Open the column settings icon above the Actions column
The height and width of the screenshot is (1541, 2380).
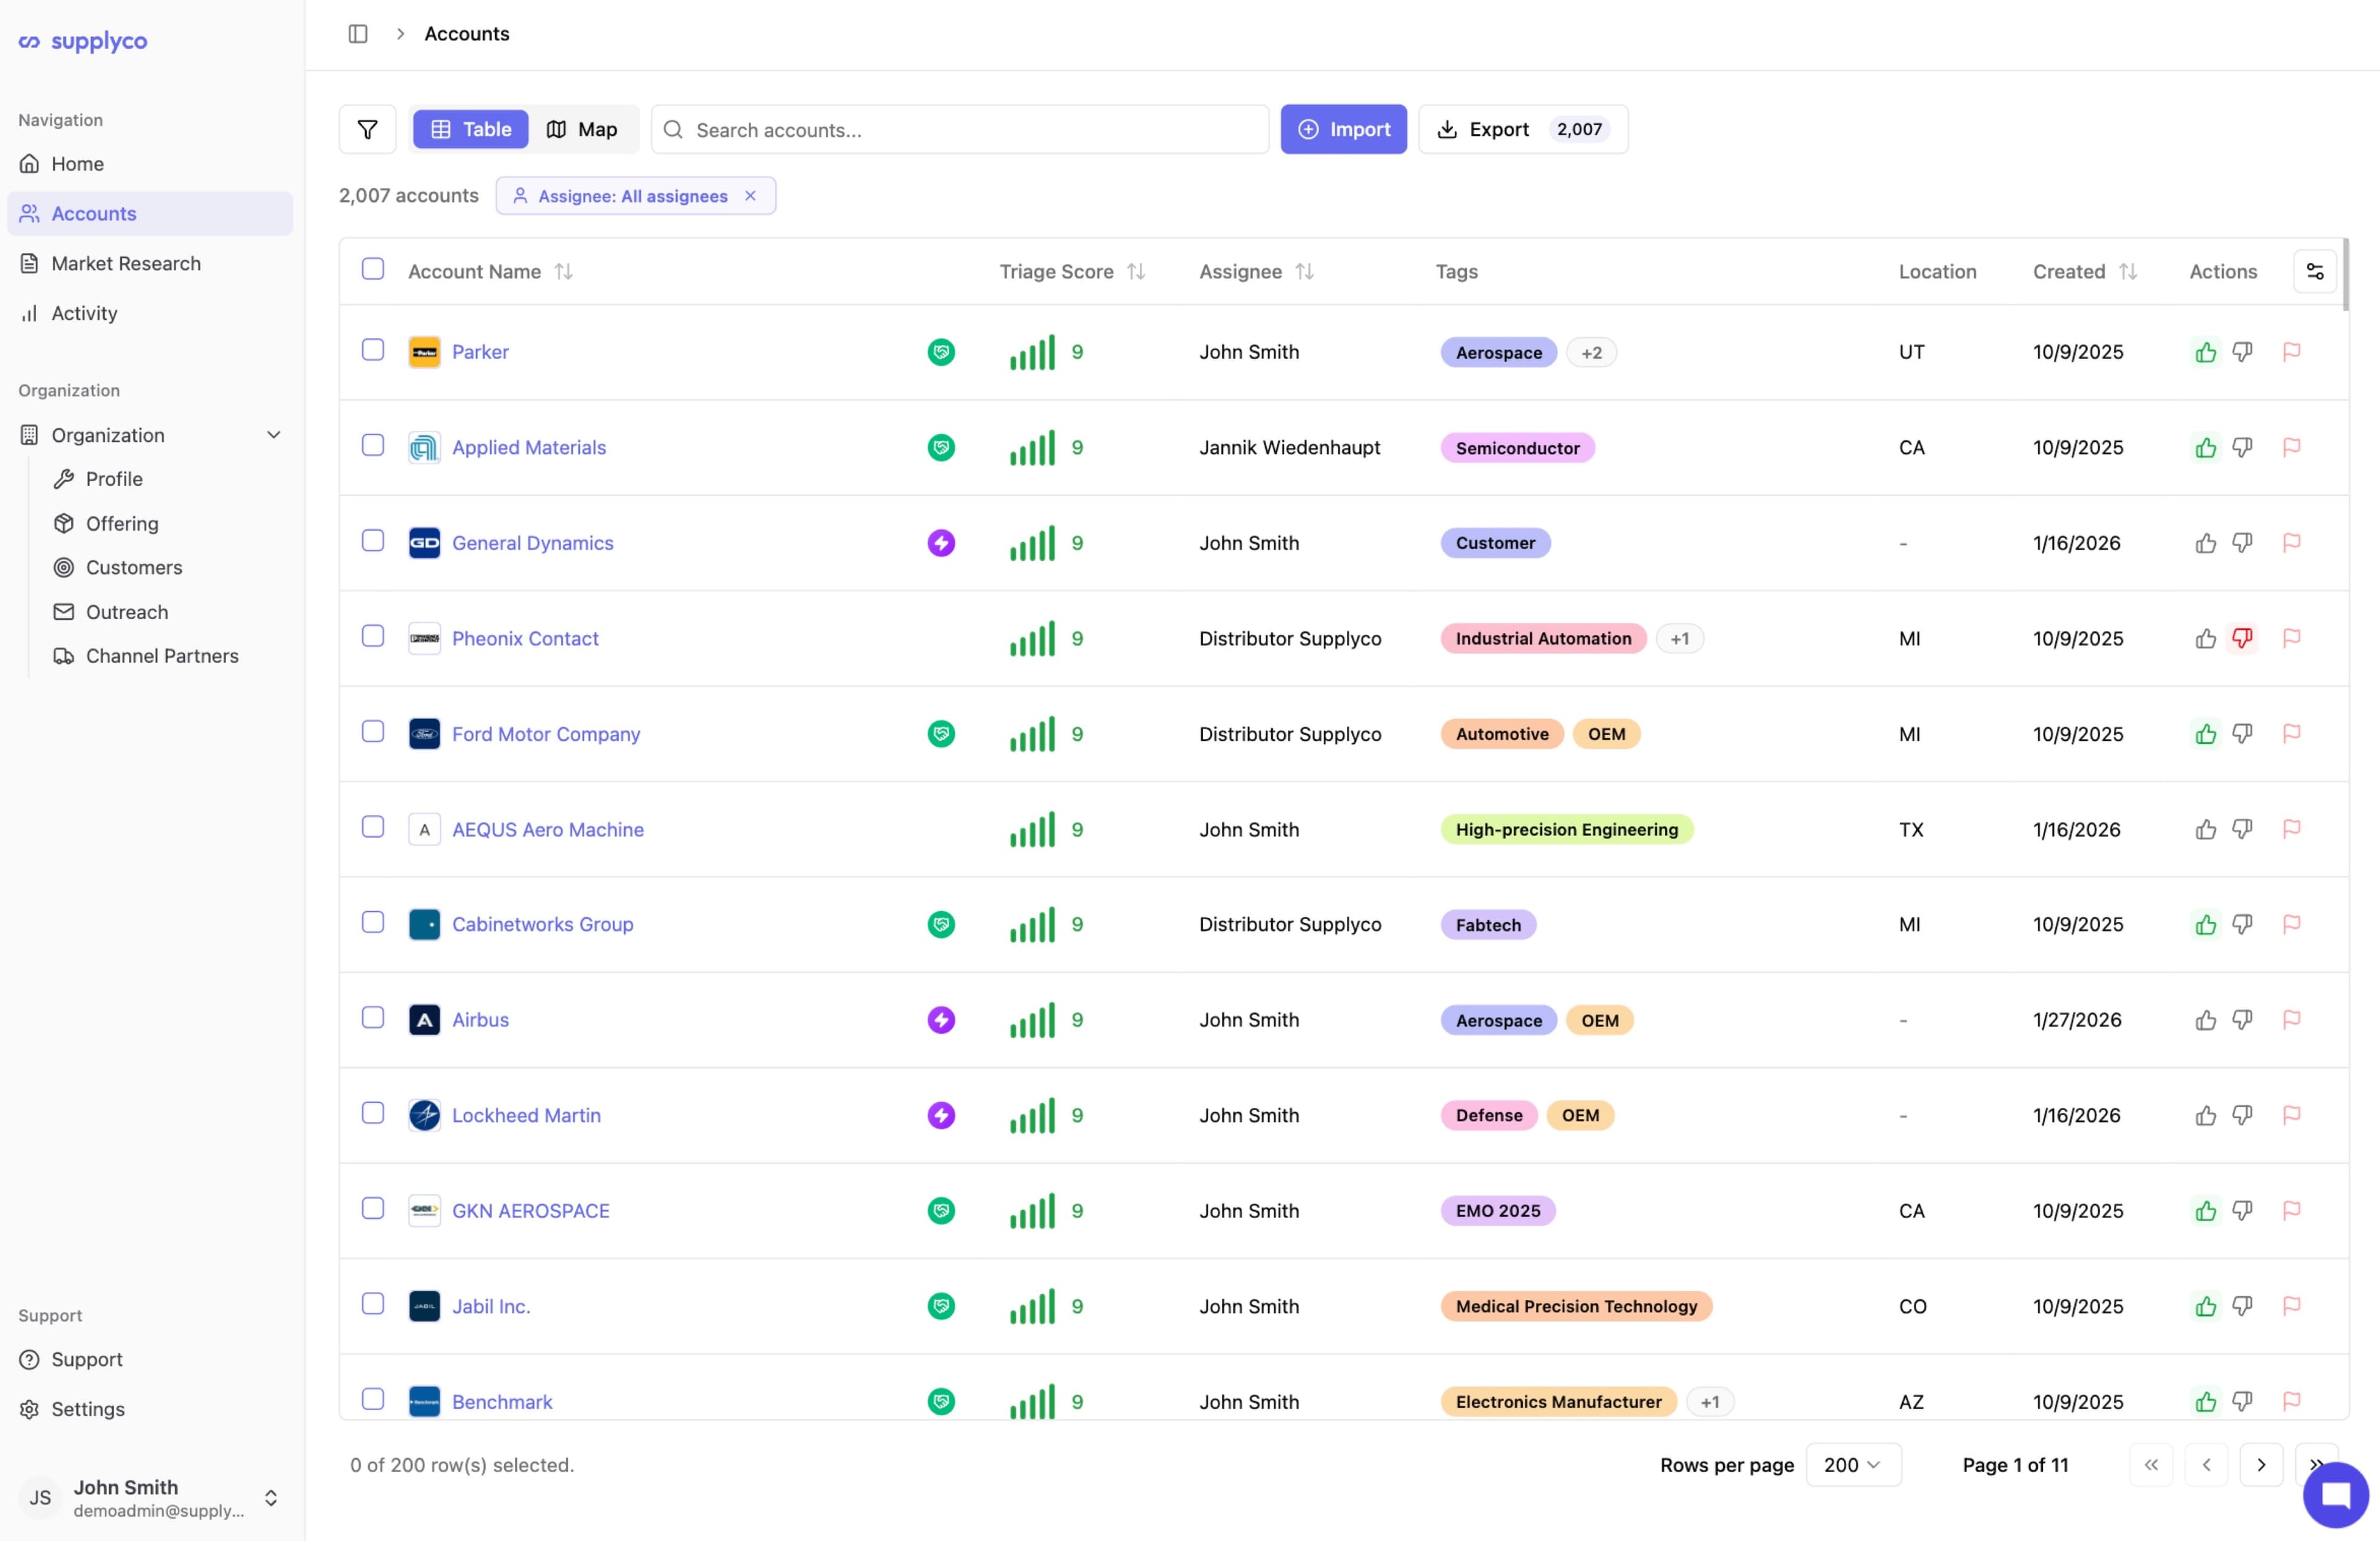click(2316, 271)
